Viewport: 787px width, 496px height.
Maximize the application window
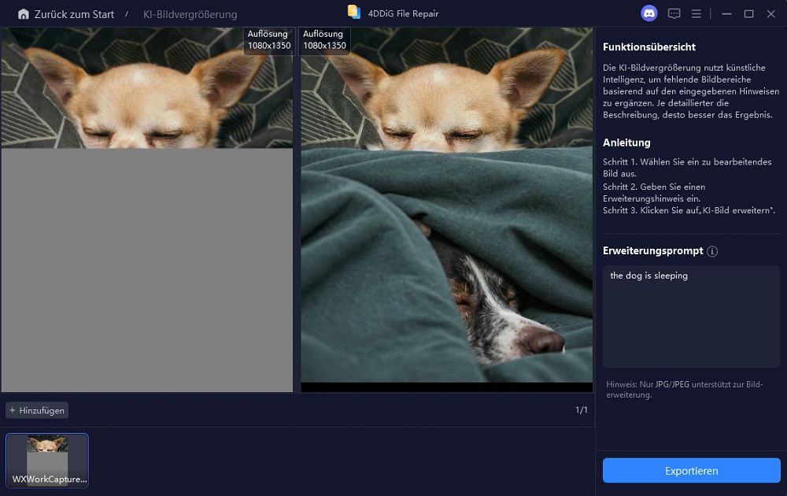pyautogui.click(x=749, y=14)
